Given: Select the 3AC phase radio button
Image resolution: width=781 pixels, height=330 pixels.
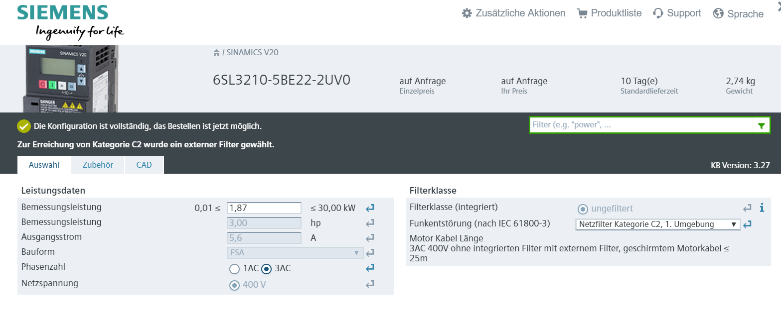Looking at the screenshot, I should (266, 269).
